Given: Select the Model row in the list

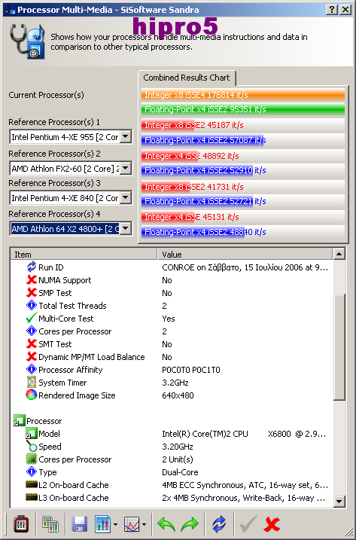Looking at the screenshot, I should pyautogui.click(x=172, y=434).
